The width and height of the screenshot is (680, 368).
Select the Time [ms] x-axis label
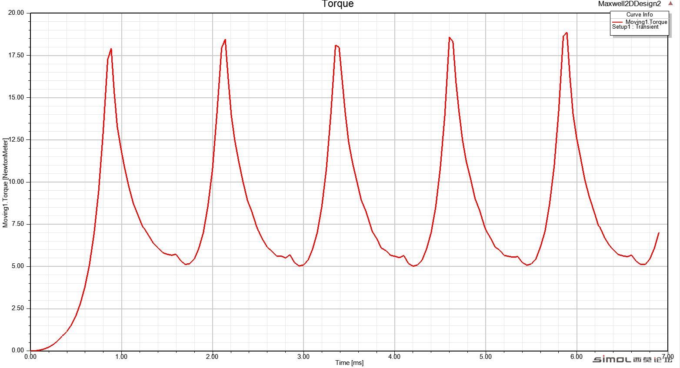click(349, 363)
